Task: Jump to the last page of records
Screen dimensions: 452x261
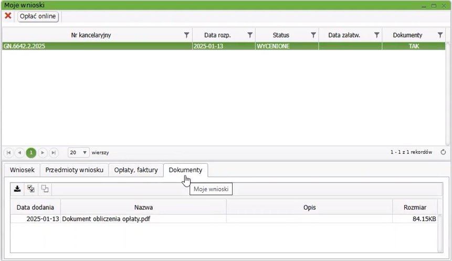Action: [53, 153]
